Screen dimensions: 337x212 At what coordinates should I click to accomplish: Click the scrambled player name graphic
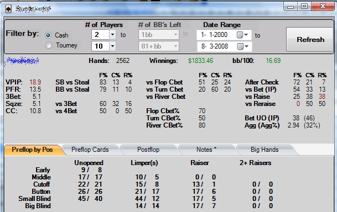pos(22,61)
